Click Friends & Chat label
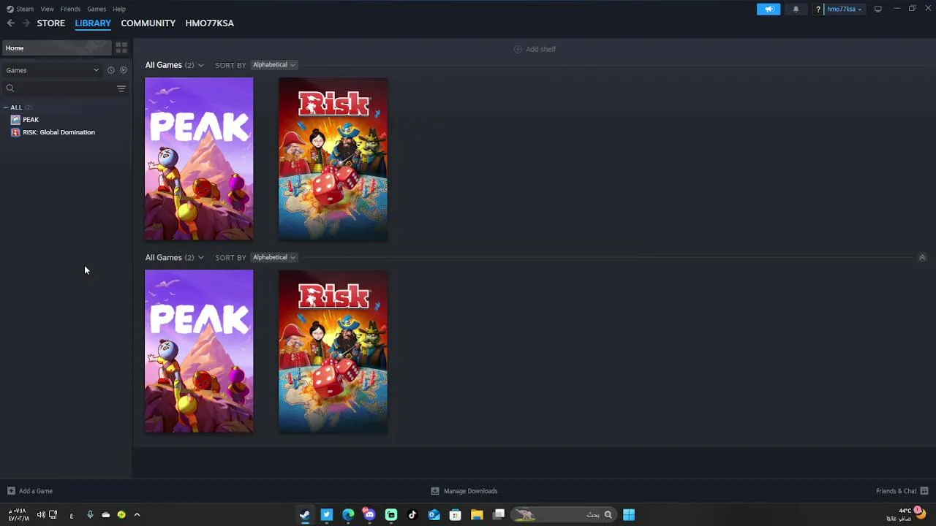The width and height of the screenshot is (936, 526). 896,491
